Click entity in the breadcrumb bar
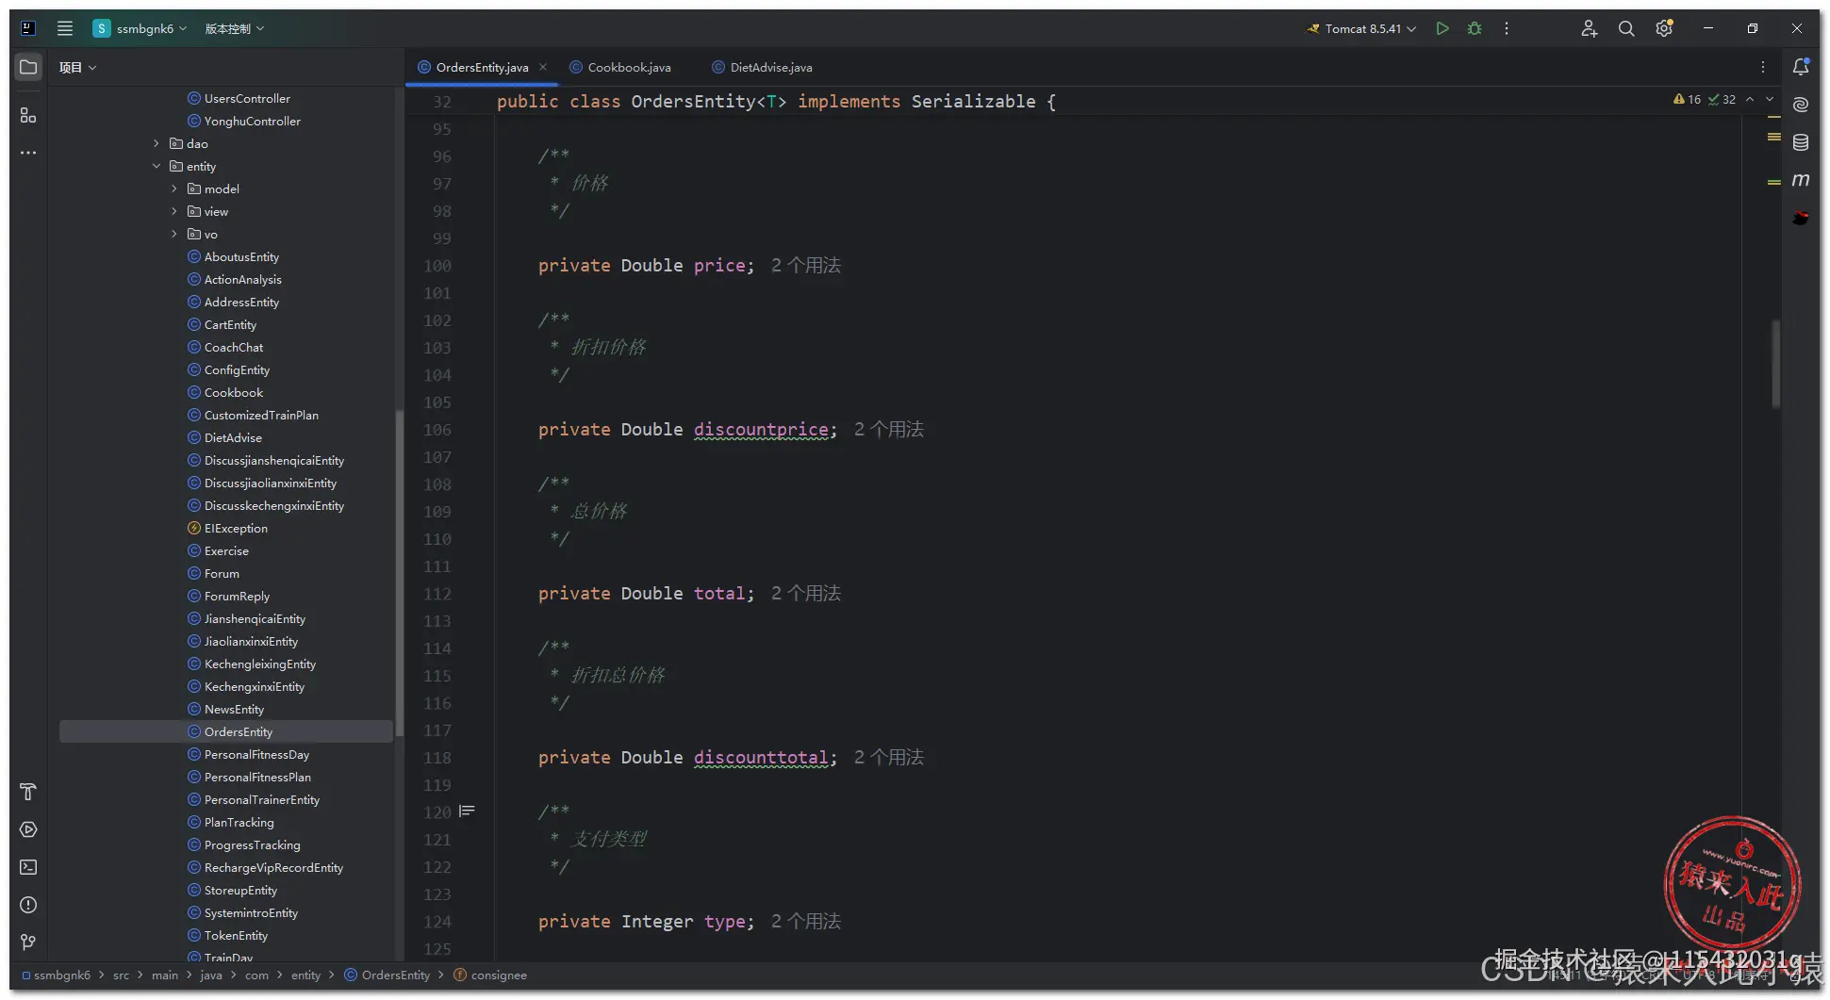The height and width of the screenshot is (1000, 1830). click(x=305, y=975)
